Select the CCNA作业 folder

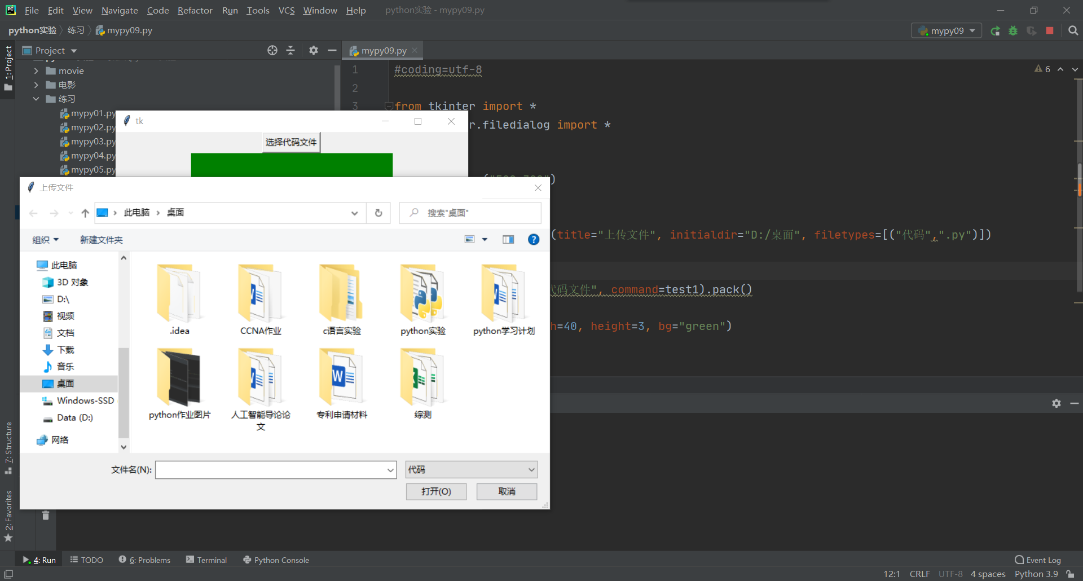tap(261, 300)
